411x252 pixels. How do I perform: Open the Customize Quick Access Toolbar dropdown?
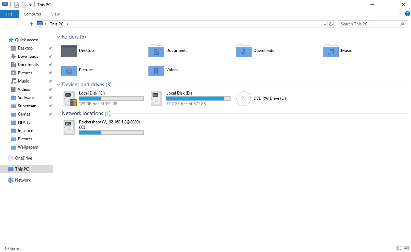pos(30,5)
